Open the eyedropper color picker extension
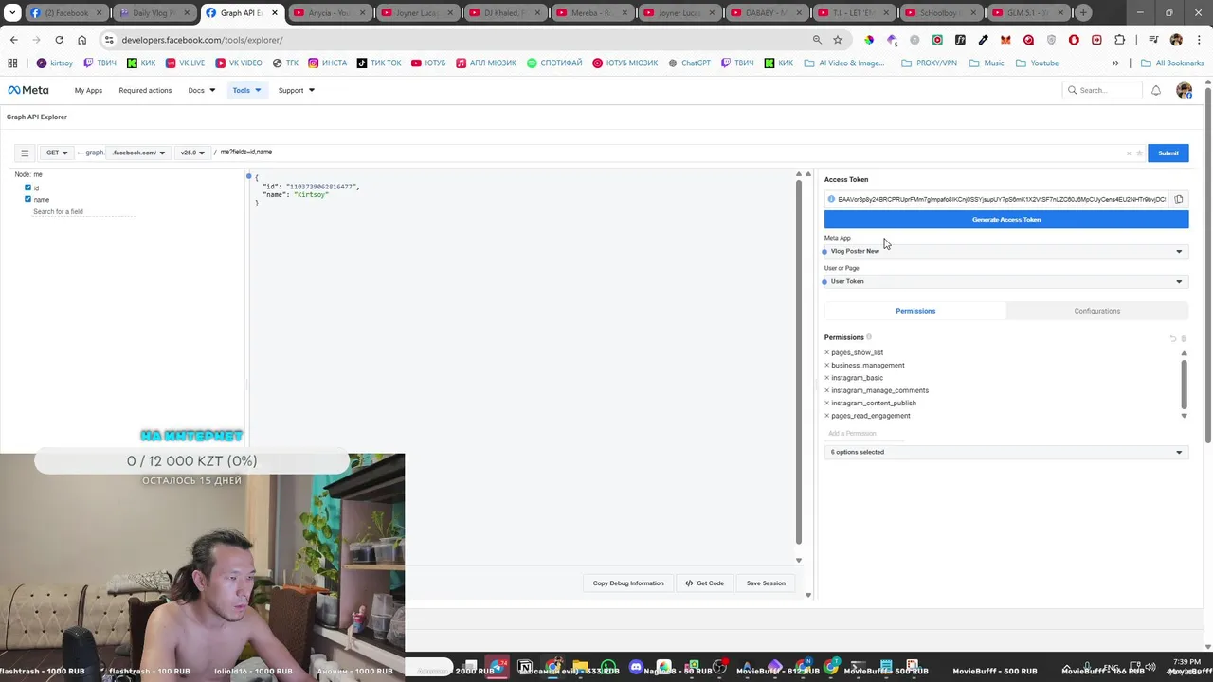Screen dimensions: 1213x682 pos(983,40)
